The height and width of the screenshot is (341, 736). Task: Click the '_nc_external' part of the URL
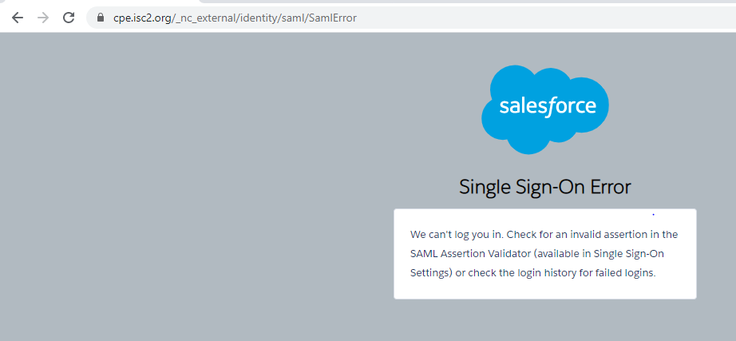click(207, 17)
